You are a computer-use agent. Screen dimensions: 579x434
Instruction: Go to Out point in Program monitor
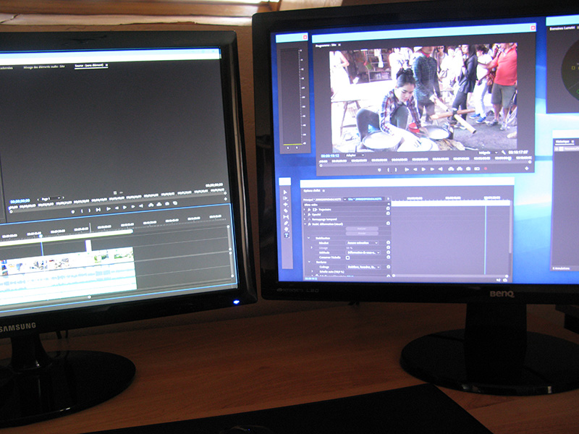click(x=441, y=169)
